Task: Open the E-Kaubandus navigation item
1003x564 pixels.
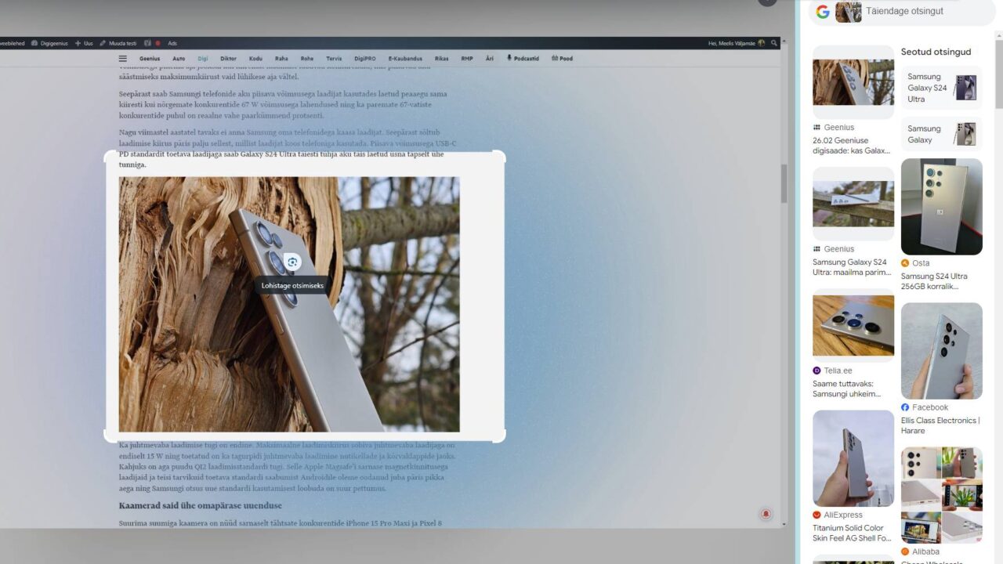Action: pos(405,58)
